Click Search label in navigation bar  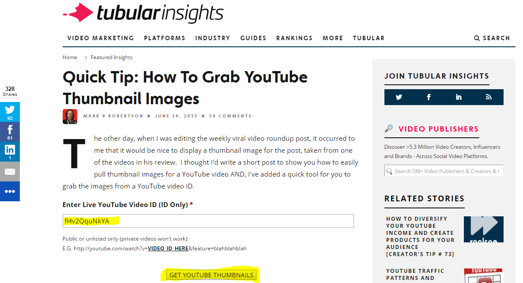(x=497, y=38)
